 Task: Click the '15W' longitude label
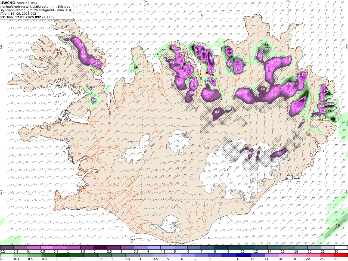[288, 1]
